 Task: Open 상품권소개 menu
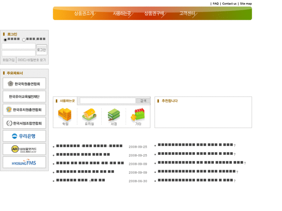(x=84, y=13)
